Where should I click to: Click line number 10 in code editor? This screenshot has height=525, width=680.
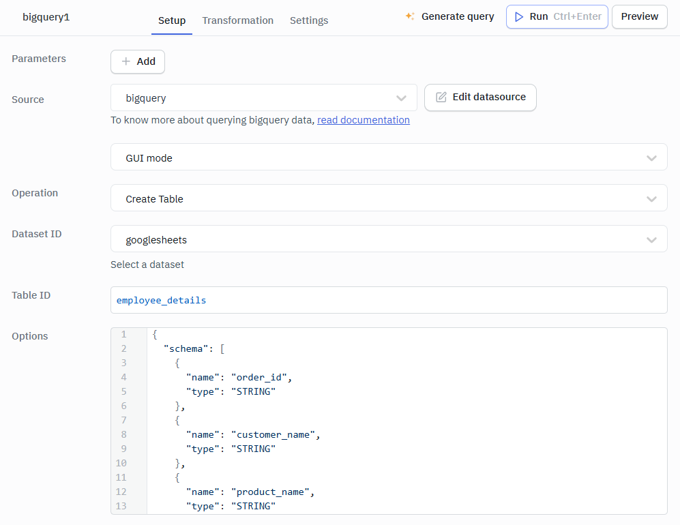[x=121, y=464]
